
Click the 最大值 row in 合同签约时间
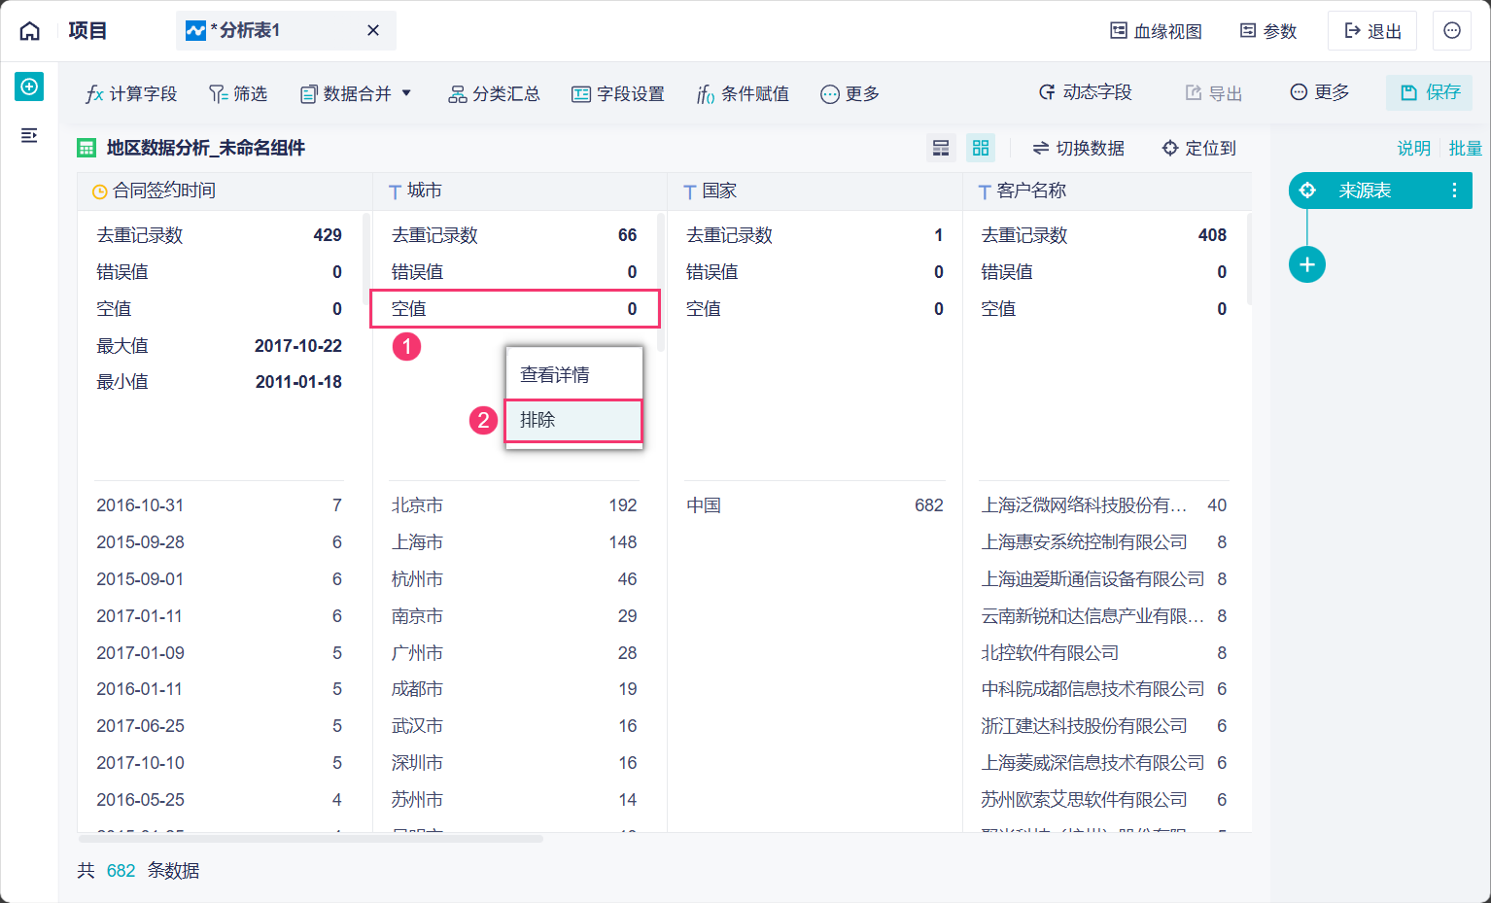click(219, 346)
